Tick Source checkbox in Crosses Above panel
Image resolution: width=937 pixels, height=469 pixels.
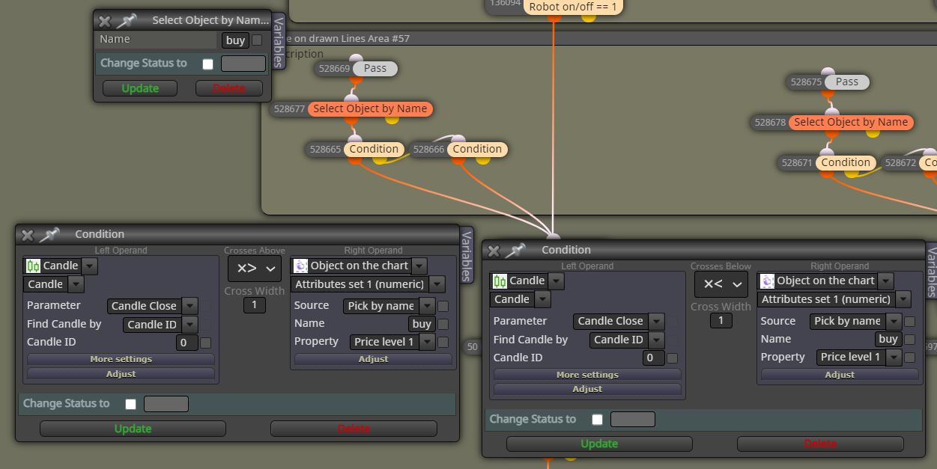(x=443, y=306)
